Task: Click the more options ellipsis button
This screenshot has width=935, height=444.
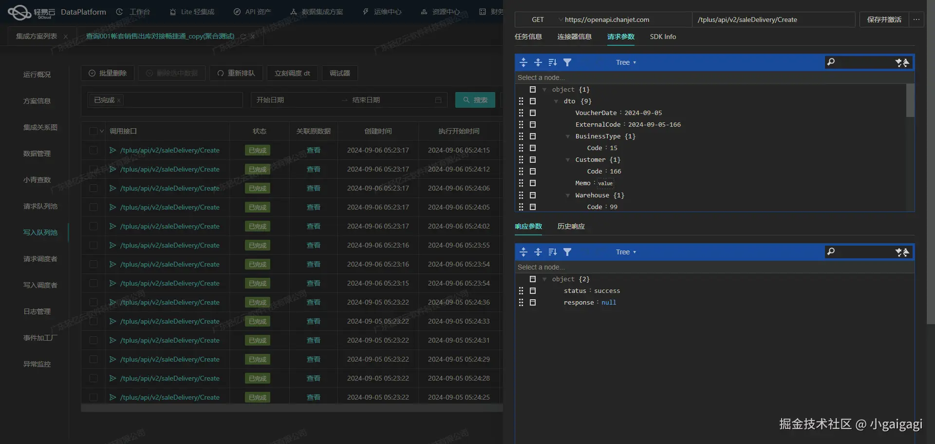Action: (x=916, y=19)
